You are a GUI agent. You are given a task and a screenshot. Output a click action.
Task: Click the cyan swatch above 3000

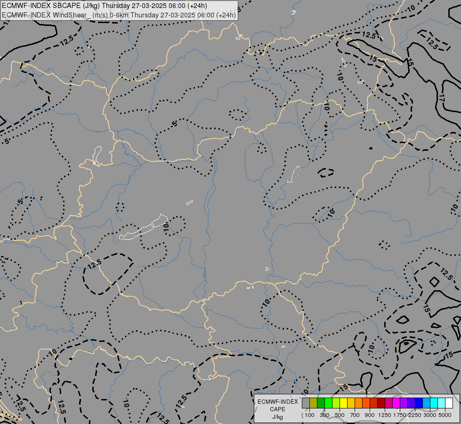[434, 403]
